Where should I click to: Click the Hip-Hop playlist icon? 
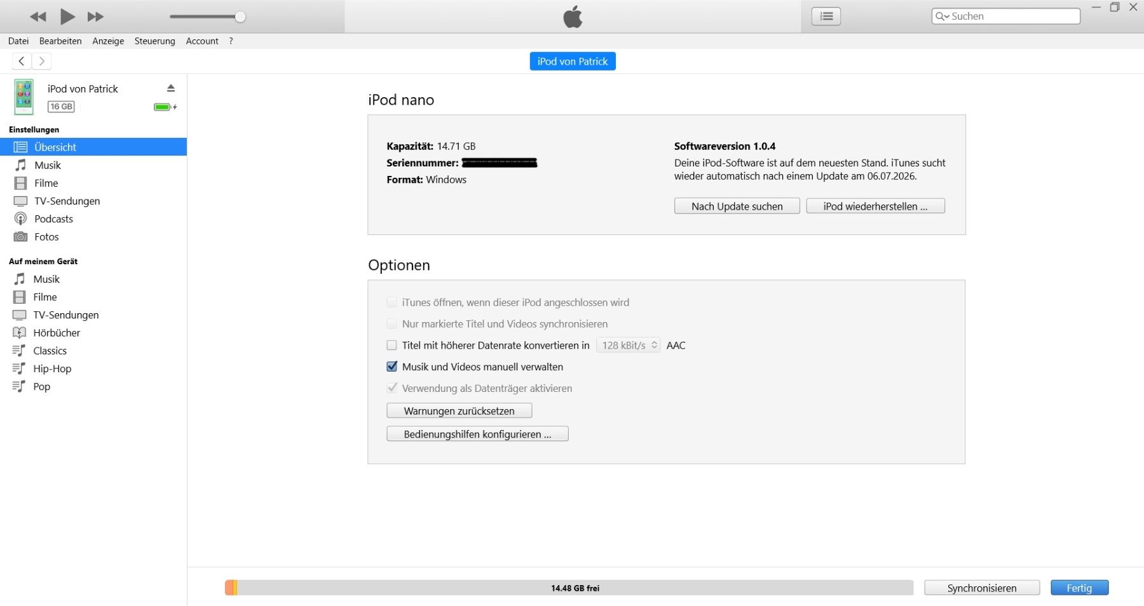[19, 368]
